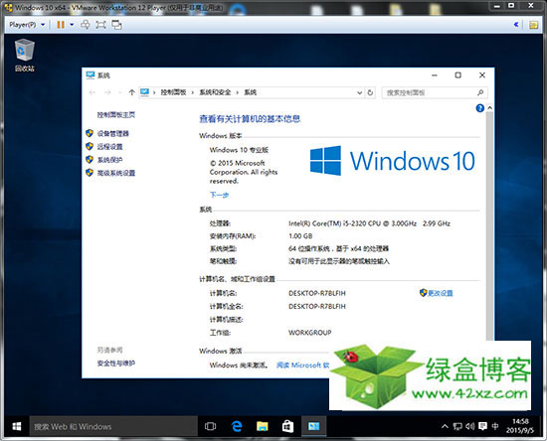The width and height of the screenshot is (547, 441).
Task: Click the vertical scrollbar in System window
Action: 489,226
